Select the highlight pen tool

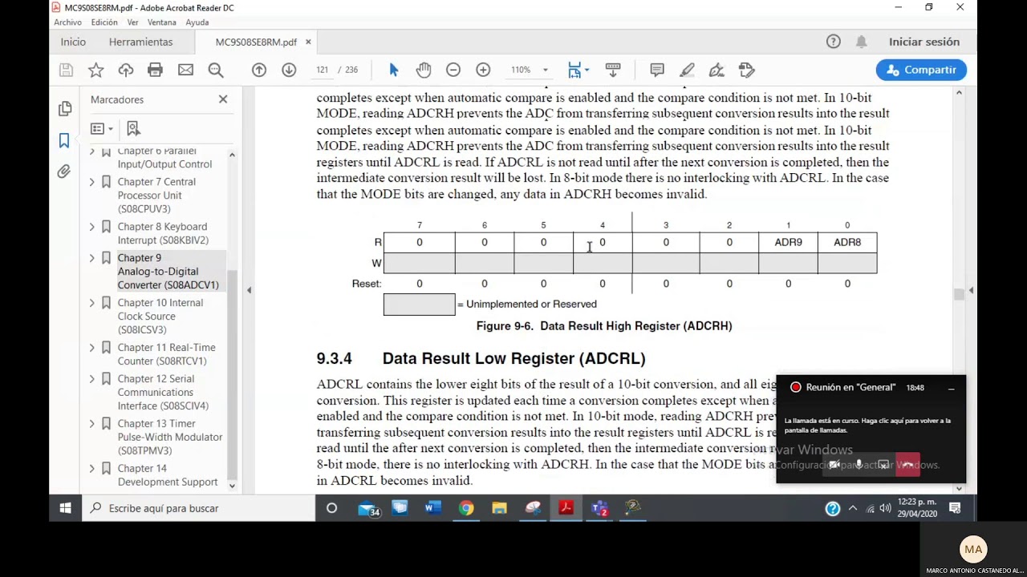(687, 70)
